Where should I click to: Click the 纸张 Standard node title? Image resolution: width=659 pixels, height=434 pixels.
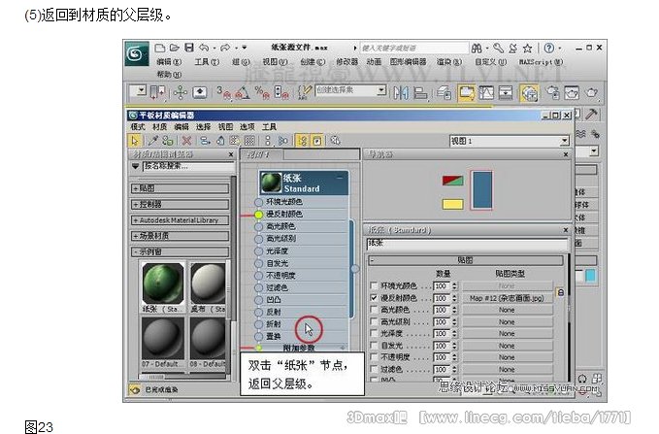tap(304, 183)
